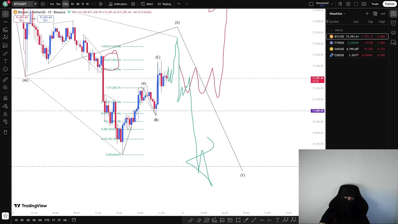Screen dimensions: 398x224
Task: Select the W weekly timeframe
Action: 87,4
